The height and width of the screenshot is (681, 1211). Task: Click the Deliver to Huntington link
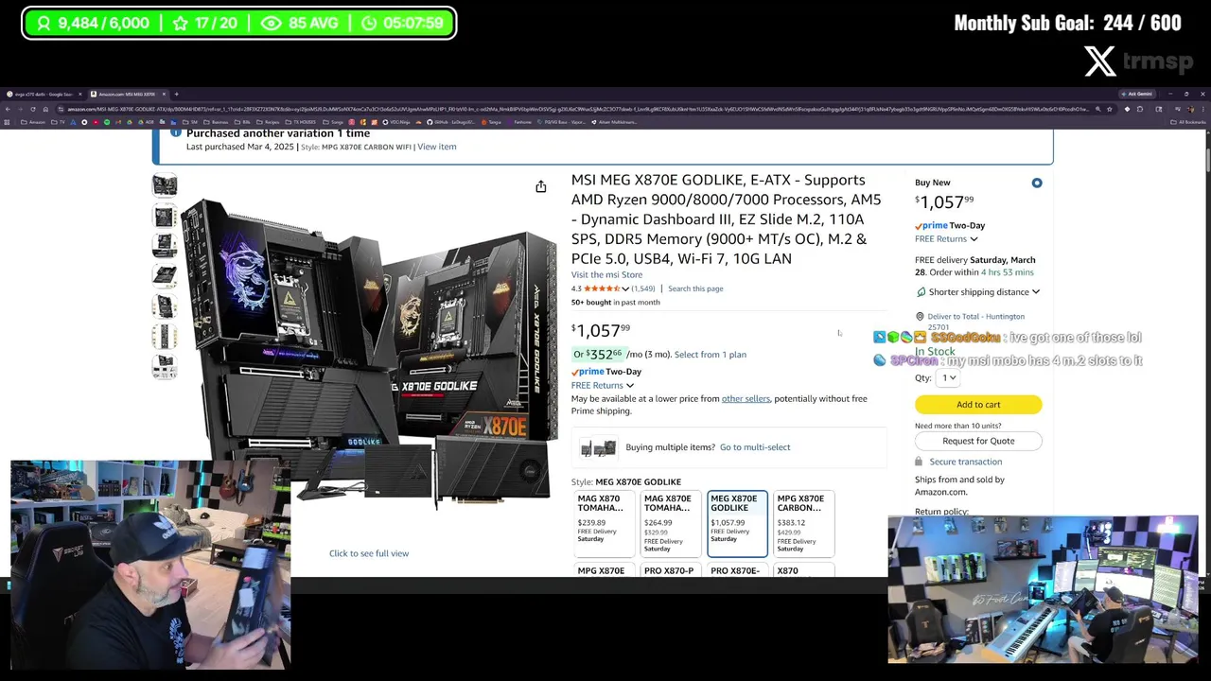point(976,322)
